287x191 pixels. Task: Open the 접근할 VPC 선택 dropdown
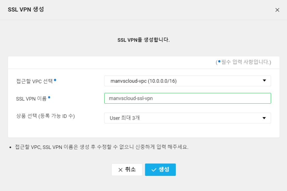coord(187,81)
